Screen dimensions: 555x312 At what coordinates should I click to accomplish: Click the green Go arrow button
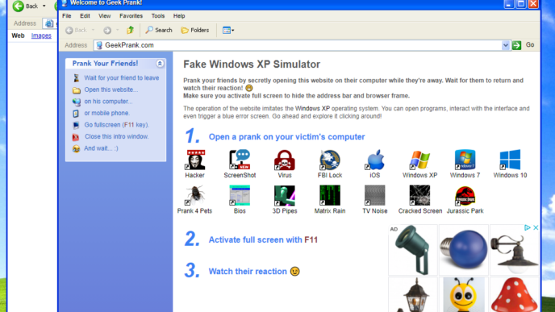[516, 45]
